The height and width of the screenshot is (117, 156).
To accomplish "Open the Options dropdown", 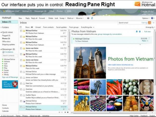I will [146, 18].
